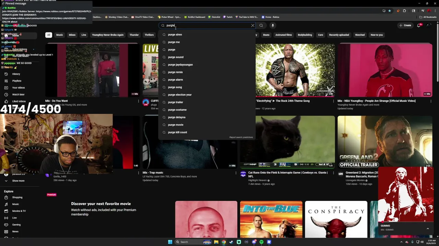
Task: Open the News icon under Explore
Action: pos(6,231)
